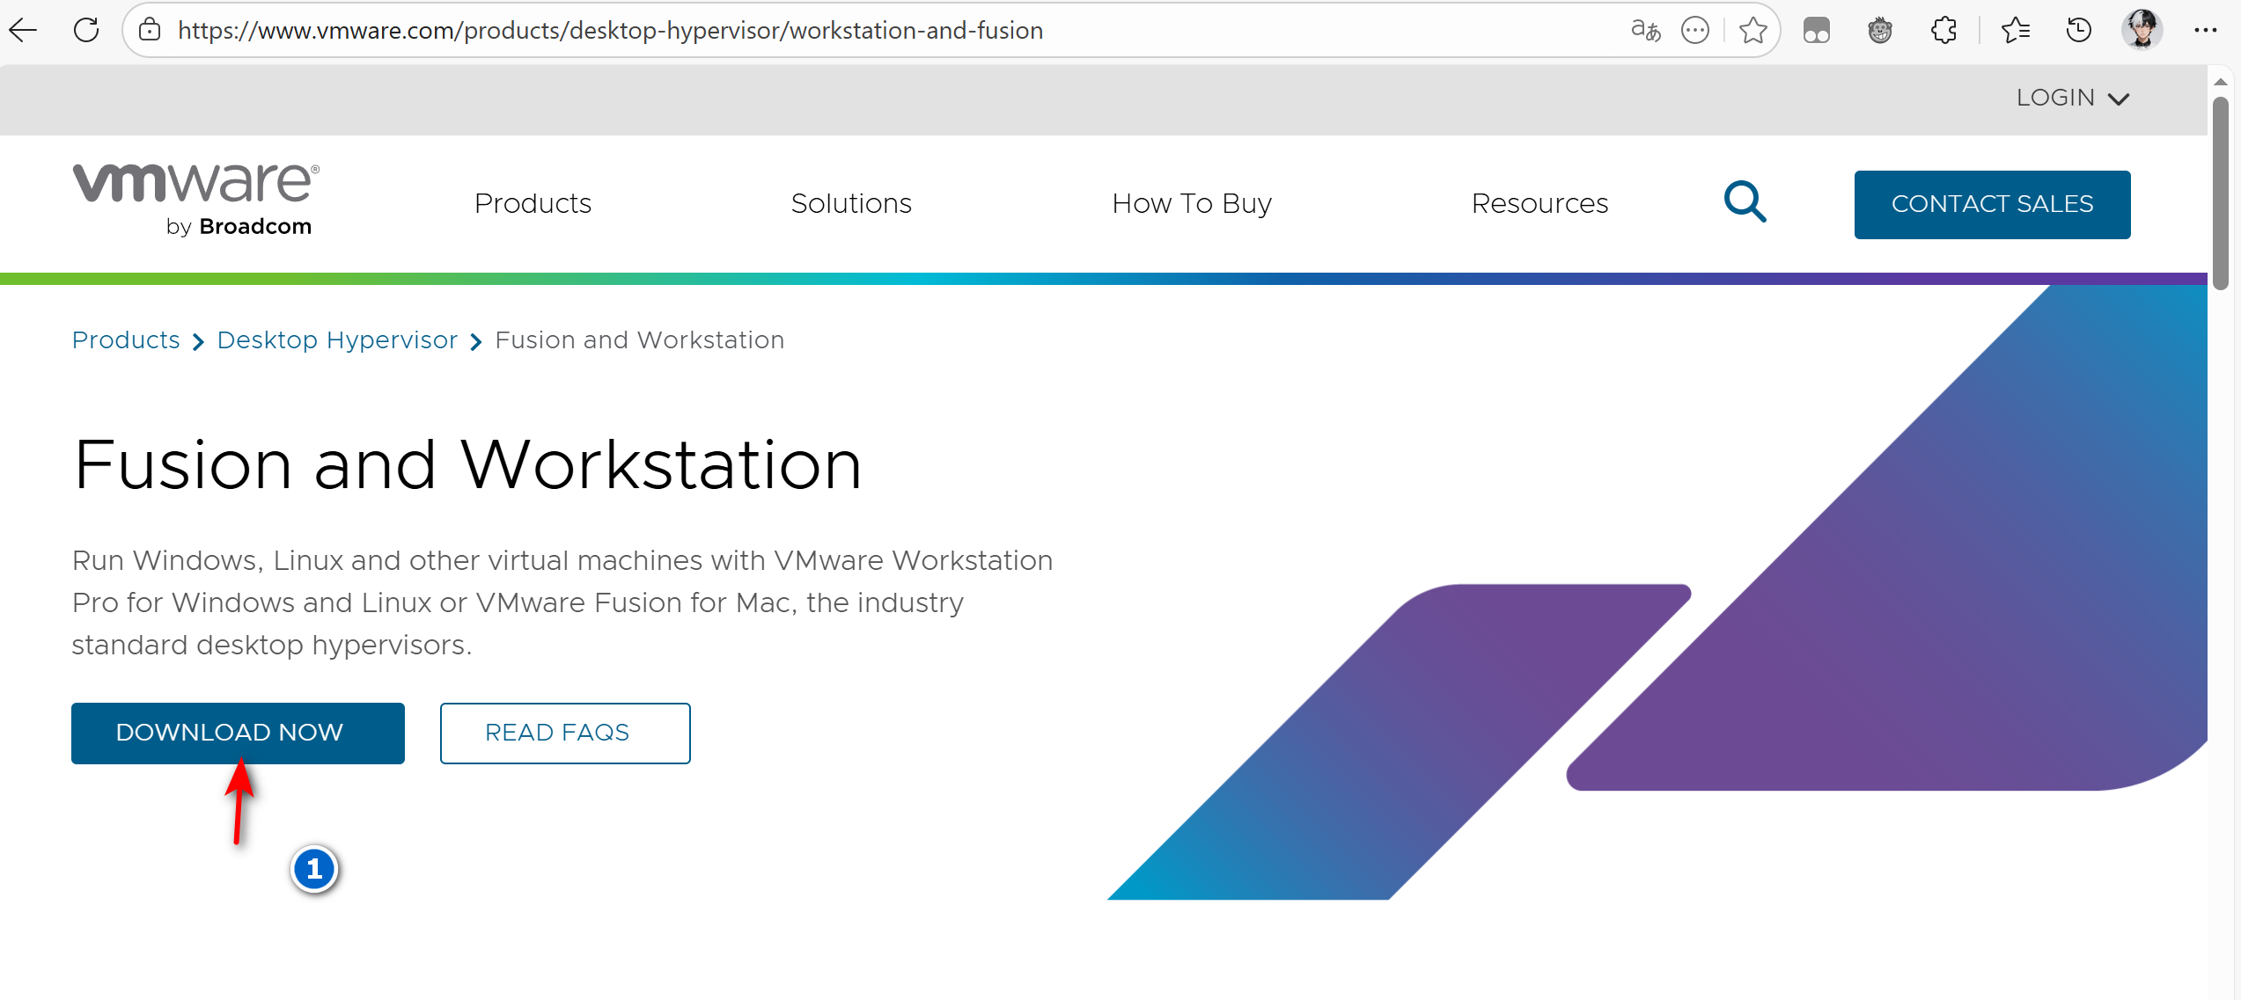
Task: Click the browser back arrow
Action: click(x=24, y=31)
